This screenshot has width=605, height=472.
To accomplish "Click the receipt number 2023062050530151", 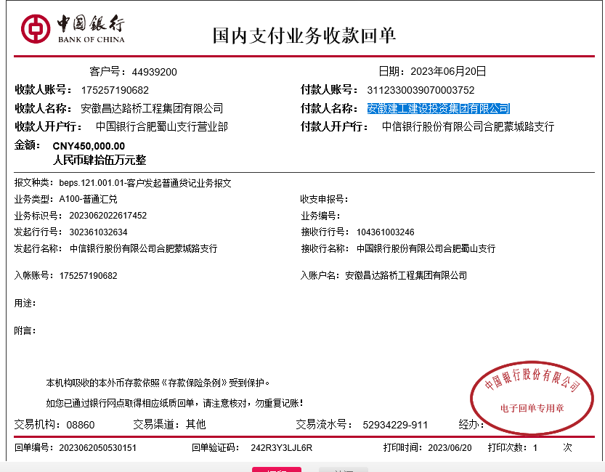I will pos(97,448).
